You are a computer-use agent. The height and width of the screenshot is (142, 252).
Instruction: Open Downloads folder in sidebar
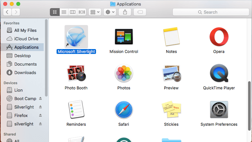pos(22,72)
